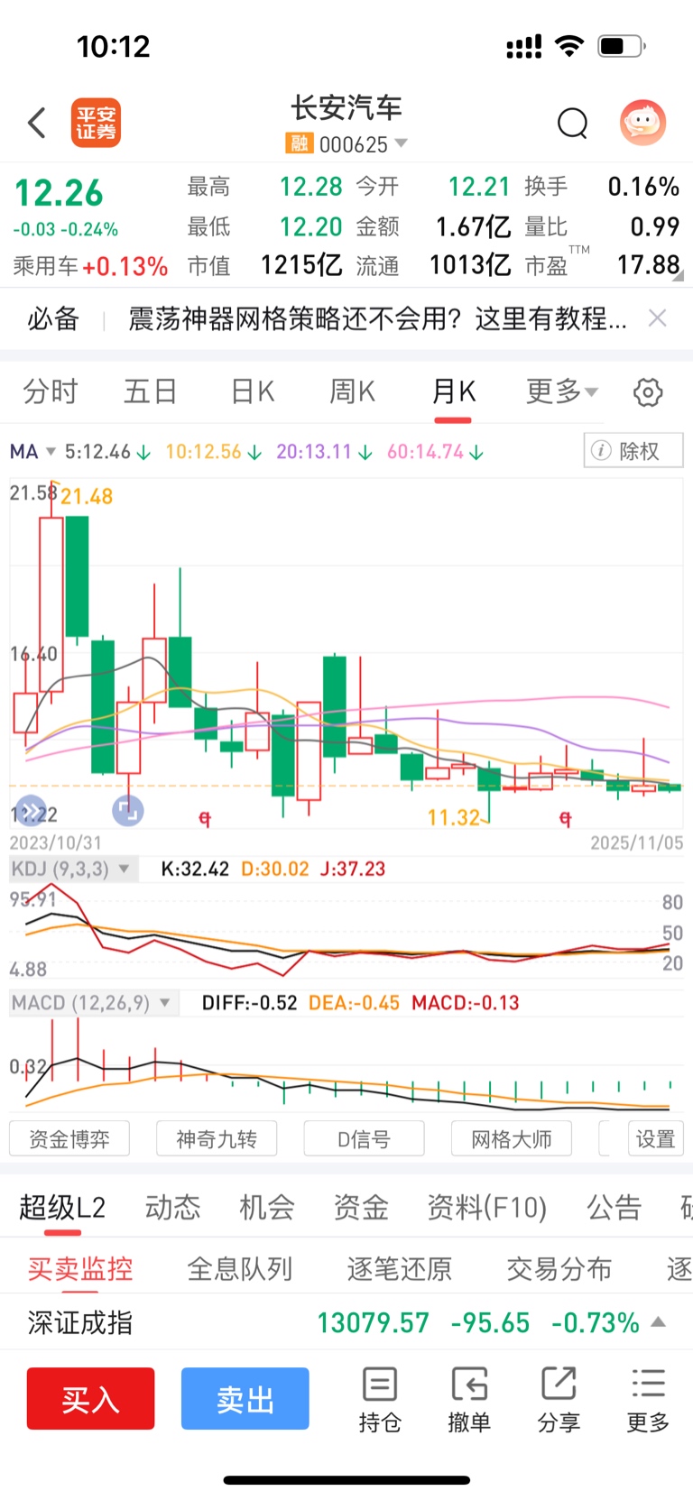Tap the stock name 长安汽车 title
693x1500 pixels.
(346, 108)
